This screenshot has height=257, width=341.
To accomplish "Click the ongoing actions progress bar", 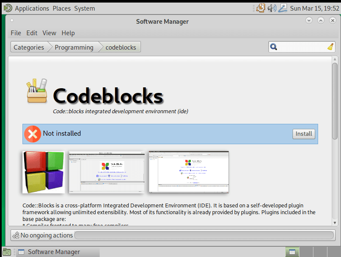I will (x=204, y=235).
